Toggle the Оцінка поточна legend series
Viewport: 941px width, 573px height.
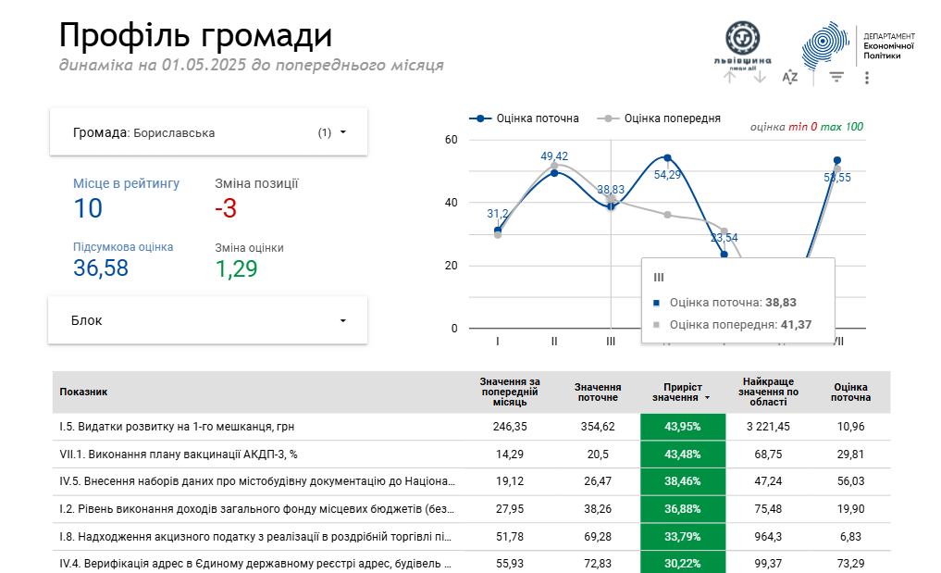(x=525, y=118)
